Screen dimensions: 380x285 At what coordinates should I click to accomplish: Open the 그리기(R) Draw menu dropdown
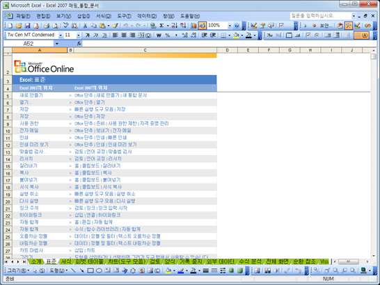click(18, 270)
